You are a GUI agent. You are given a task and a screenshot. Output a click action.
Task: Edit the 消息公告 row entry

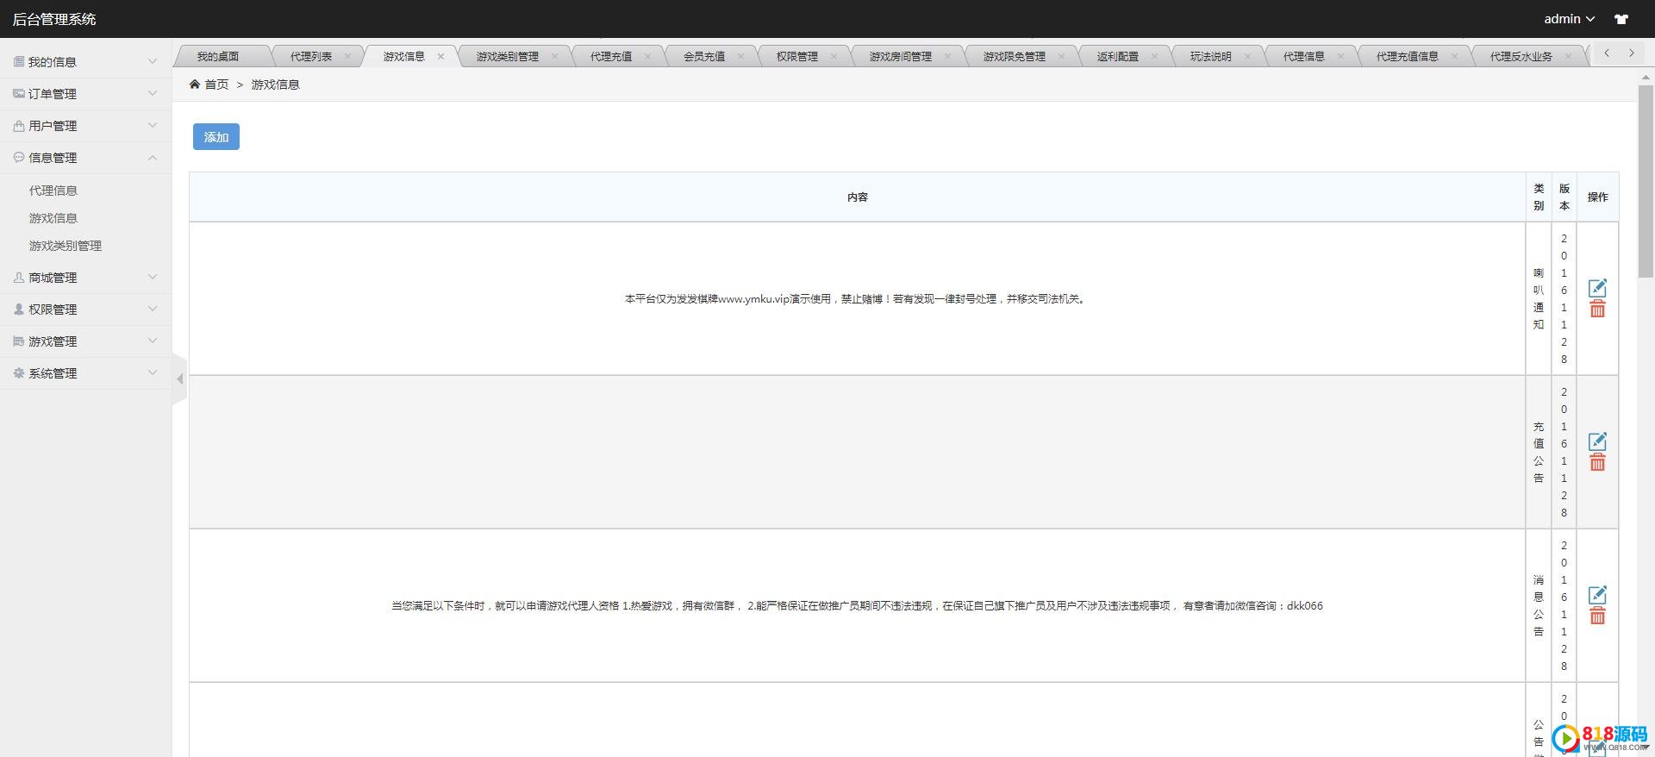click(1597, 595)
